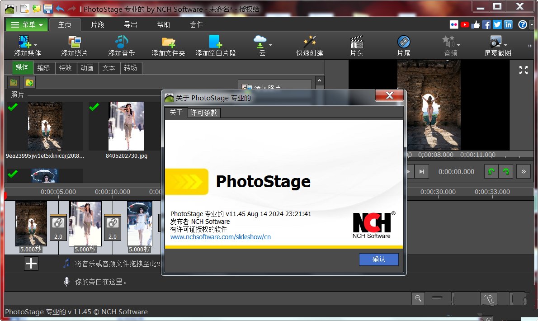Screen dimensions: 538x321
Task: Click timeline ruler at 0:00:30.000
Action: point(438,192)
